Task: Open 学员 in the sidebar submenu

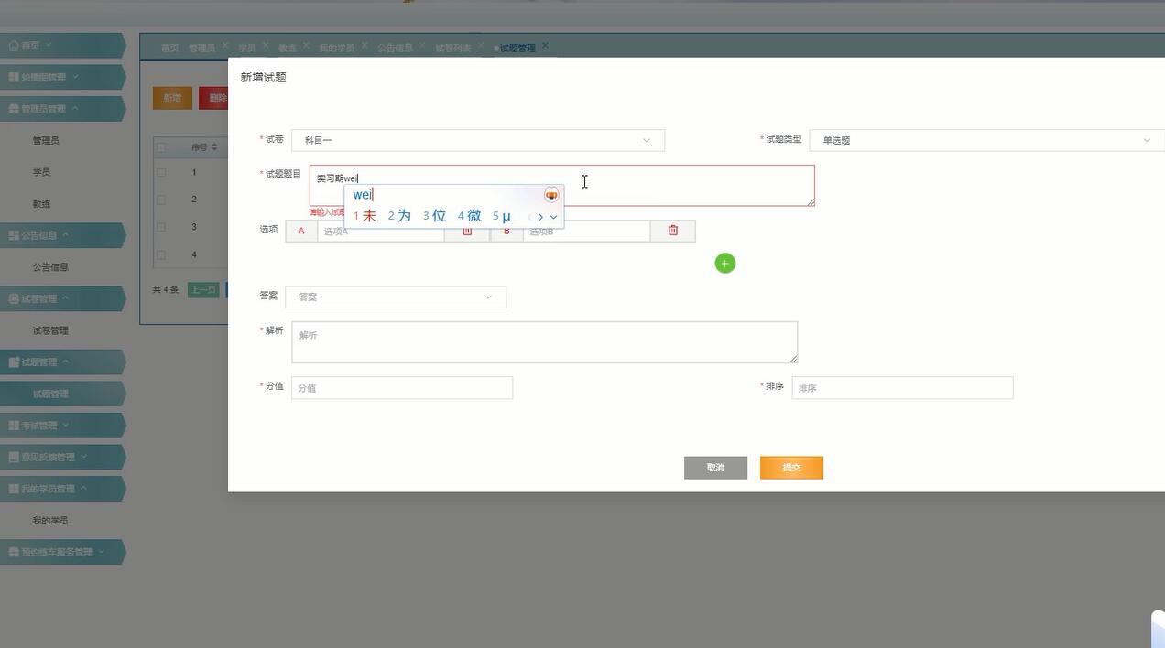Action: point(42,172)
